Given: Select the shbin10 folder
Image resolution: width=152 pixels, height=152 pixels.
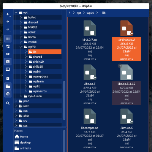Looking at the screenshot, I should [x=36, y=62].
